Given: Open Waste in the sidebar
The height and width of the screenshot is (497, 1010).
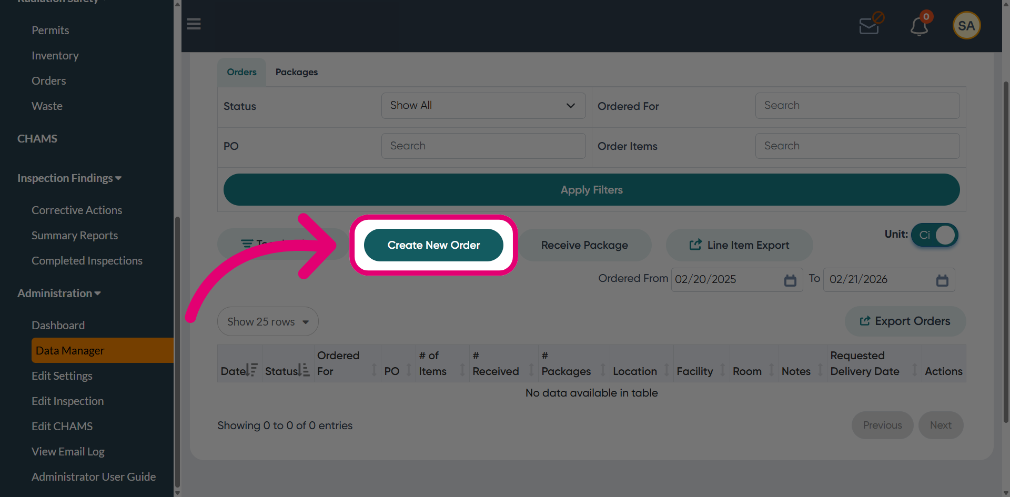Looking at the screenshot, I should point(47,106).
